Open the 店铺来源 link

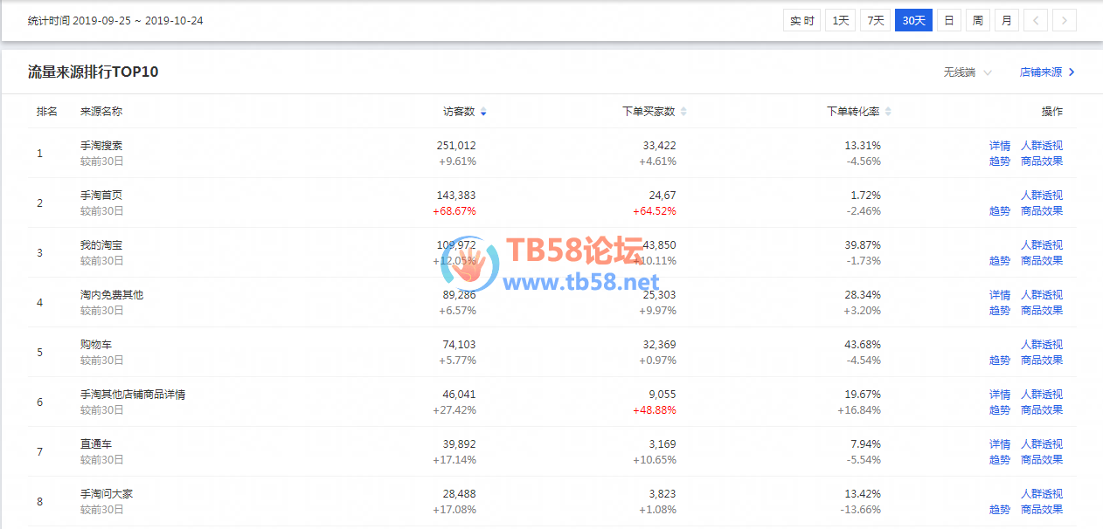click(x=1047, y=72)
